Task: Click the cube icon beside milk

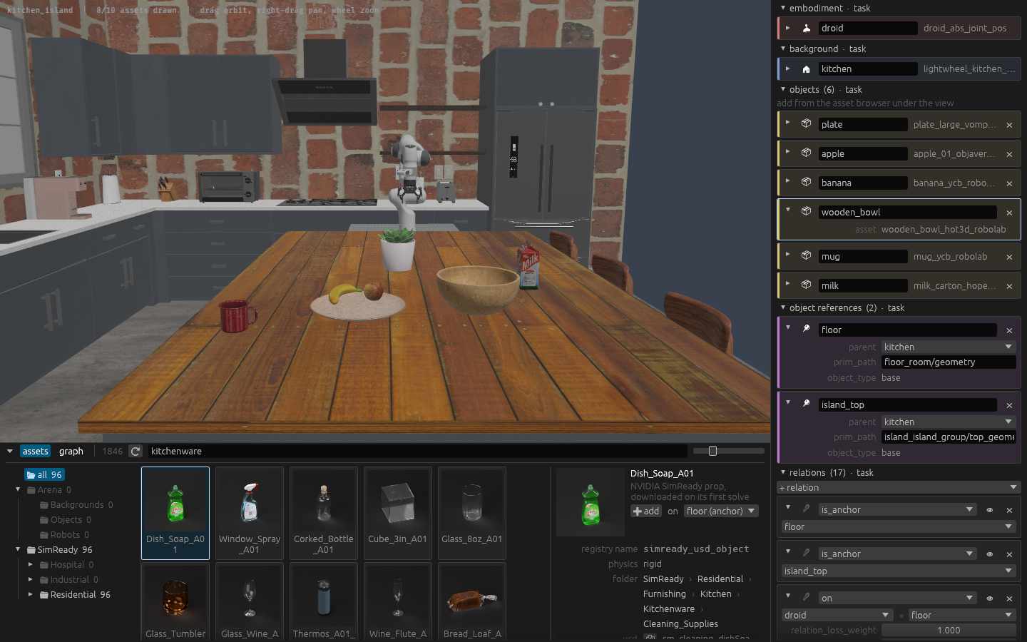Action: 806,285
